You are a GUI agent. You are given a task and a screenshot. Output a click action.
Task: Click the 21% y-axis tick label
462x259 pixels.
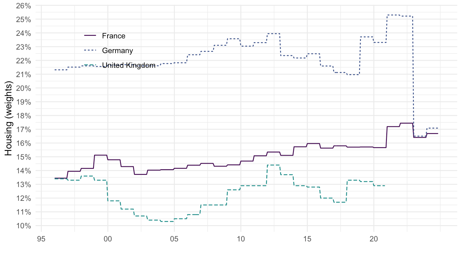click(23, 75)
